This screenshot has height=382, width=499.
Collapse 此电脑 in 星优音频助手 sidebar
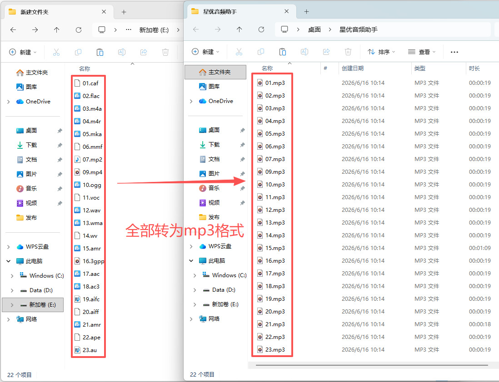pos(191,260)
